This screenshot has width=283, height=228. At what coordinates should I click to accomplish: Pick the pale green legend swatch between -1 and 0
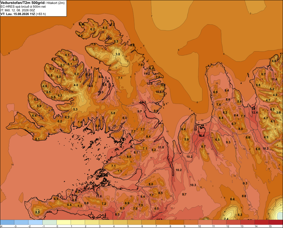[x=50, y=222]
